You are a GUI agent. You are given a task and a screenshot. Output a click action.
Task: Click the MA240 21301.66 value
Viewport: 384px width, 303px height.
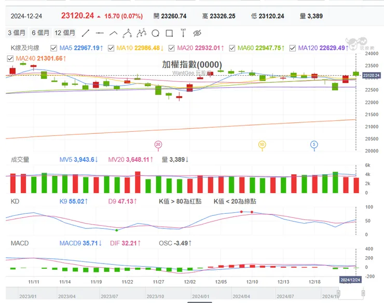pos(41,58)
